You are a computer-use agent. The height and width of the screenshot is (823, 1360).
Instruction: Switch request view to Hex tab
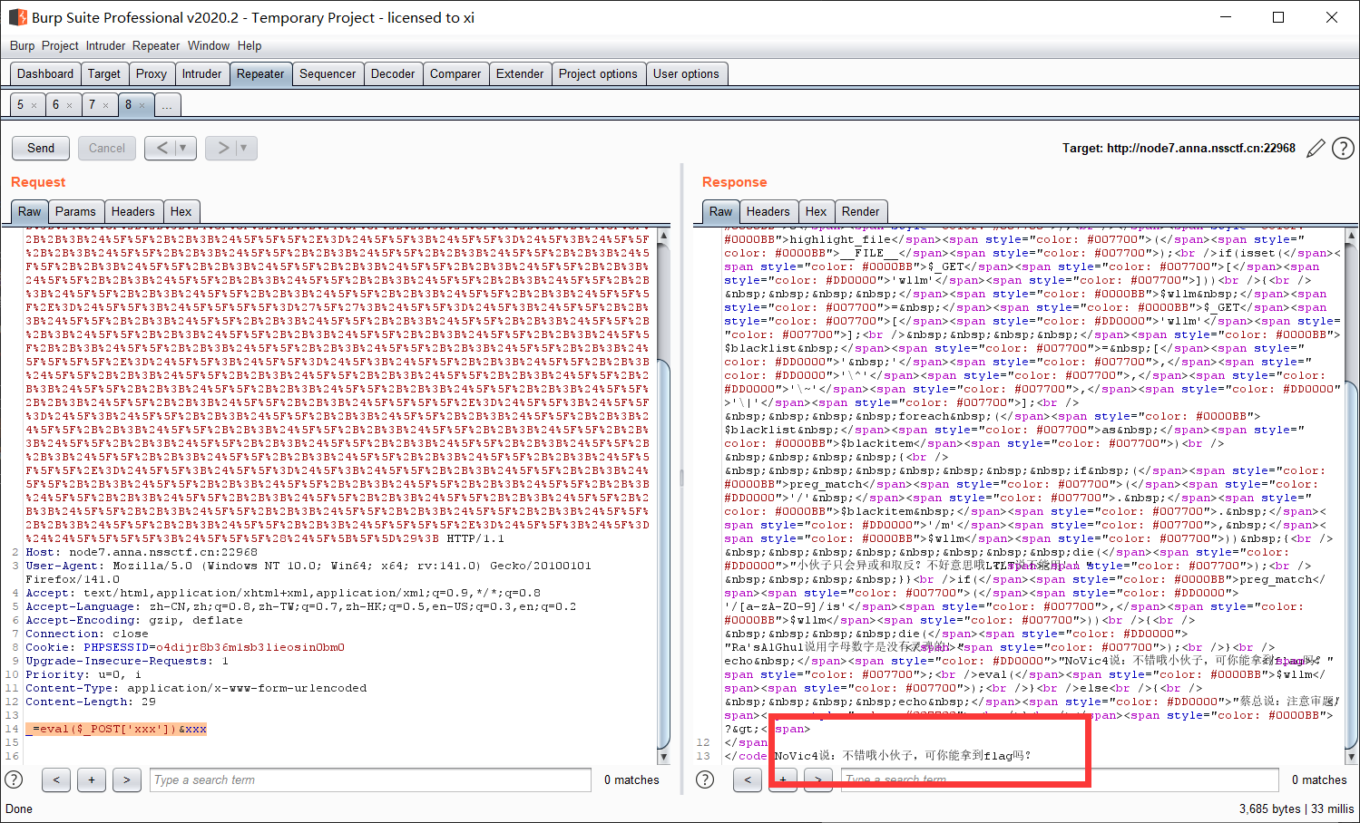pos(181,211)
